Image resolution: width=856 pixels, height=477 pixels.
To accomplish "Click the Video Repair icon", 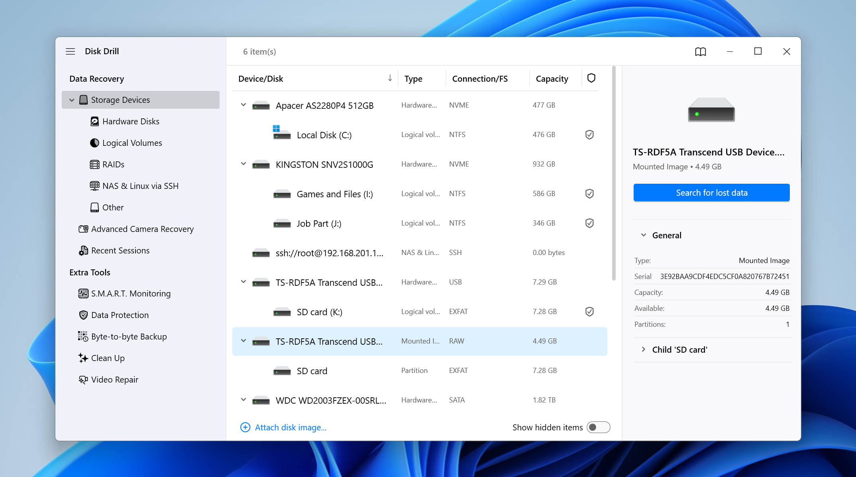I will pos(83,380).
